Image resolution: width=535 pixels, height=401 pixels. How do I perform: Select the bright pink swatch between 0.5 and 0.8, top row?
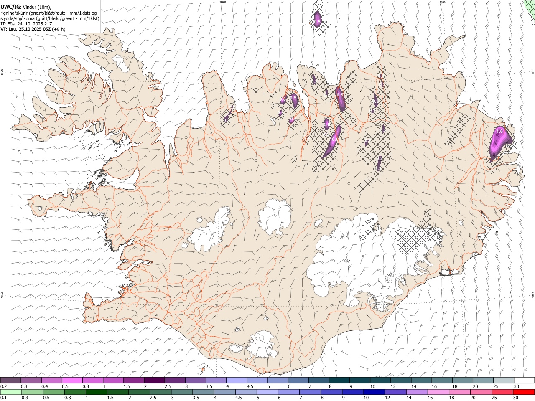click(x=72, y=380)
